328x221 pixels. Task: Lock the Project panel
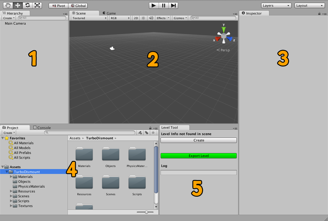click(150, 128)
